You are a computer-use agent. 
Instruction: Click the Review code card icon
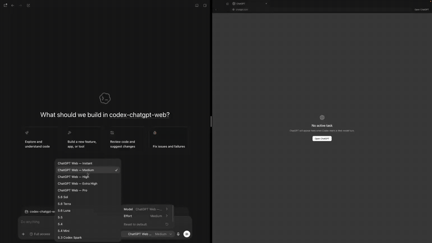point(112,132)
